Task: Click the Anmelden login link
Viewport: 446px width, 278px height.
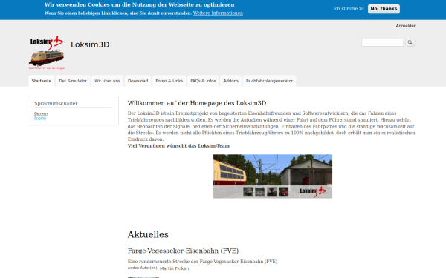Action: click(406, 26)
